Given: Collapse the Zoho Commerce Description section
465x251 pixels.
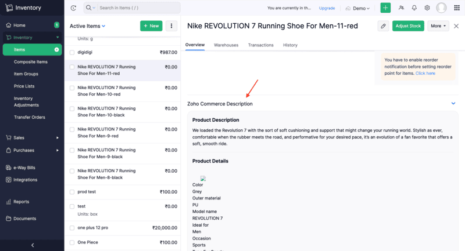Looking at the screenshot, I should click(x=453, y=103).
